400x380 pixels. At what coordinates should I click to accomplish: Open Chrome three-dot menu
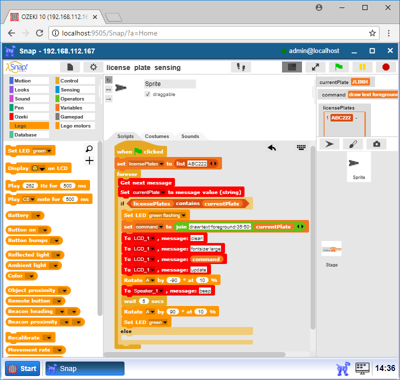(388, 33)
